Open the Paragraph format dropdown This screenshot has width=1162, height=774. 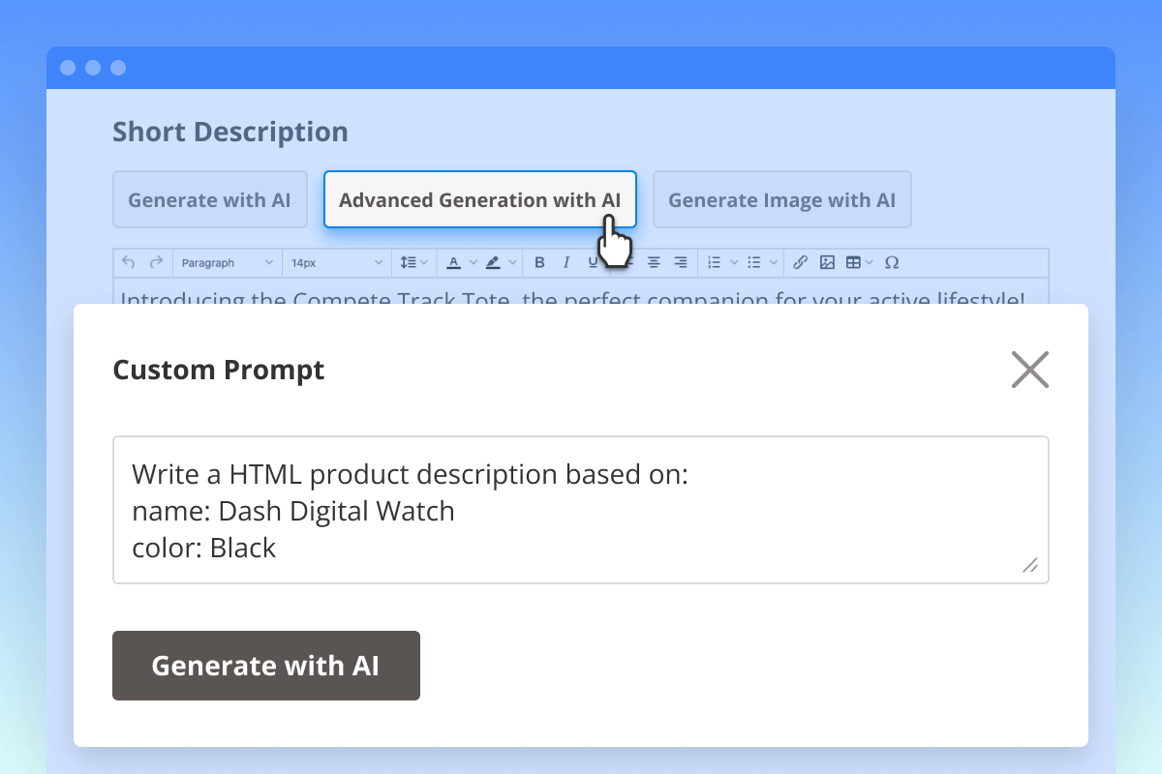coord(228,262)
